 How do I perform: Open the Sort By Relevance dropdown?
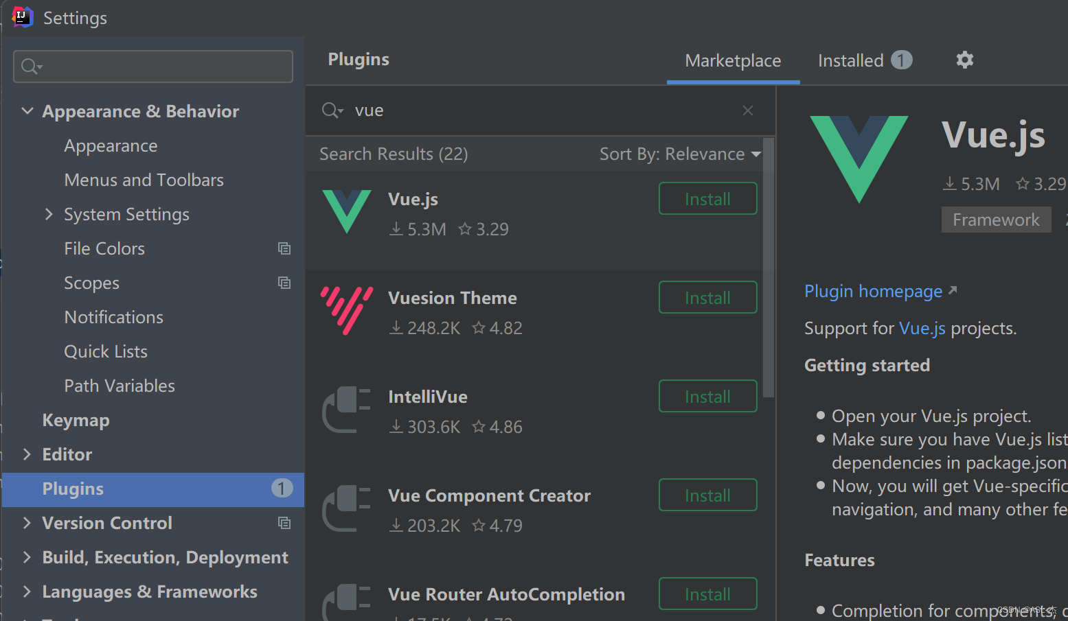[680, 154]
